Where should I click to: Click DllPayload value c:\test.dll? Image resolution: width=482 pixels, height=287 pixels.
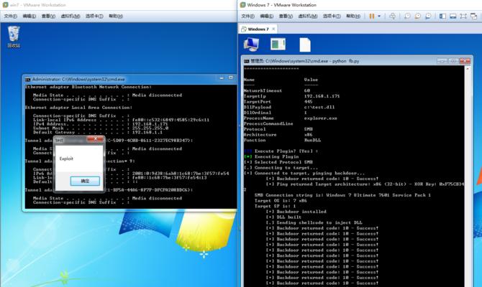[x=319, y=107]
